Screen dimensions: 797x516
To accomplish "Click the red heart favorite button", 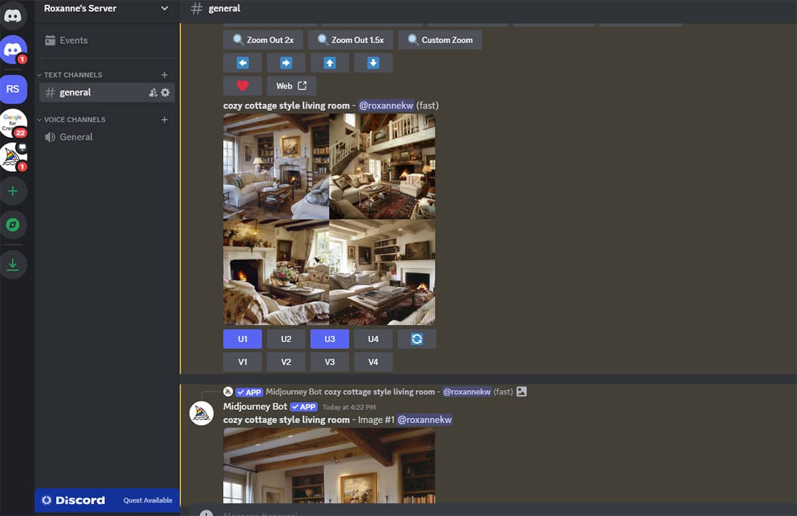I will 242,86.
